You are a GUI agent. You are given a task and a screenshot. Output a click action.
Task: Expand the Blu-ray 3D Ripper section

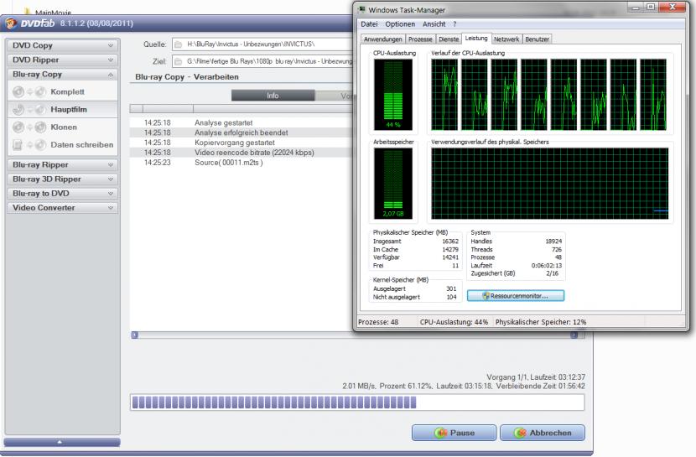click(63, 179)
